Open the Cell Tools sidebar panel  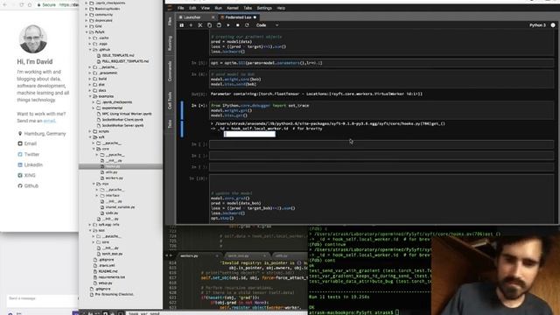click(170, 100)
